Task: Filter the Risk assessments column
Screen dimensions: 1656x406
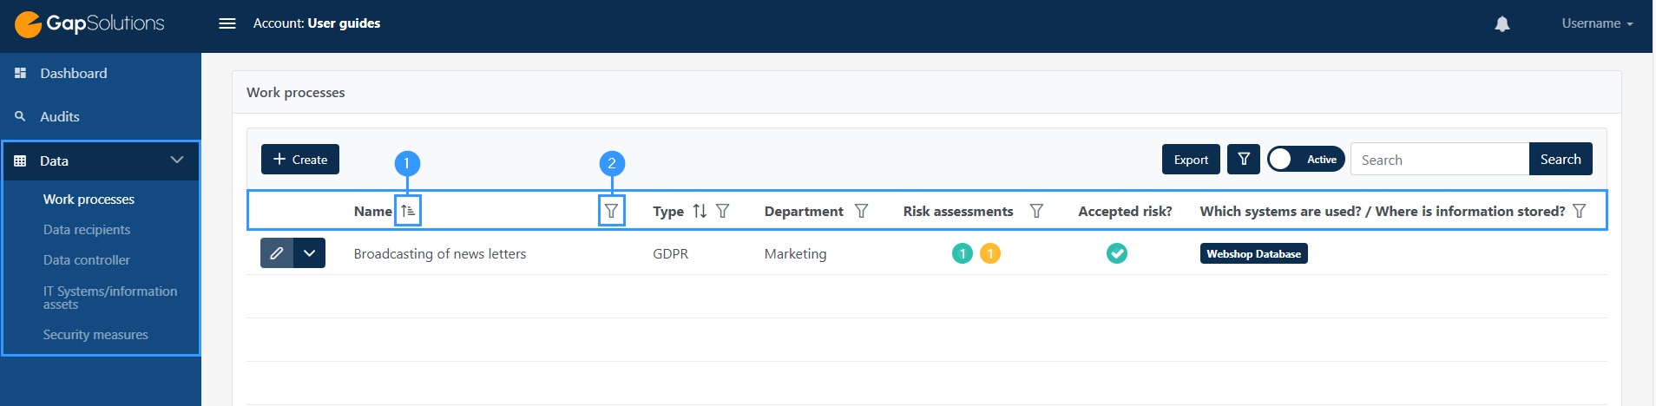Action: pyautogui.click(x=1036, y=211)
